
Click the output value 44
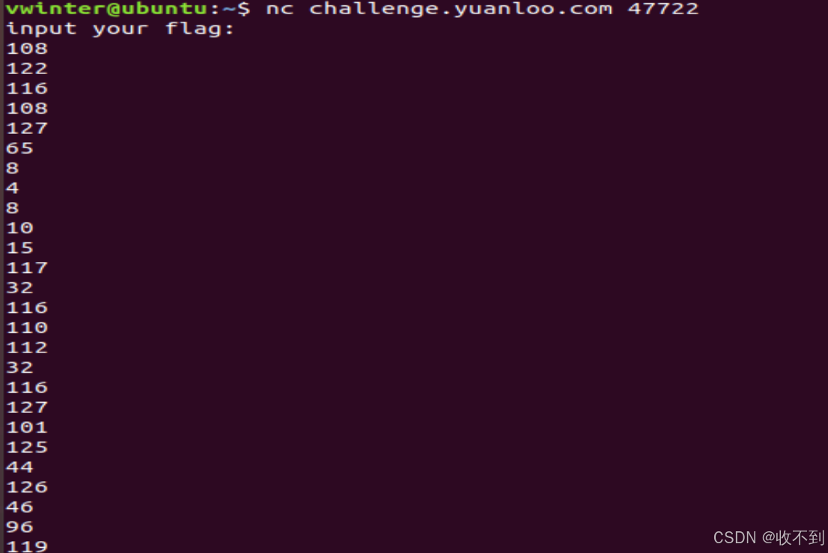(x=19, y=468)
